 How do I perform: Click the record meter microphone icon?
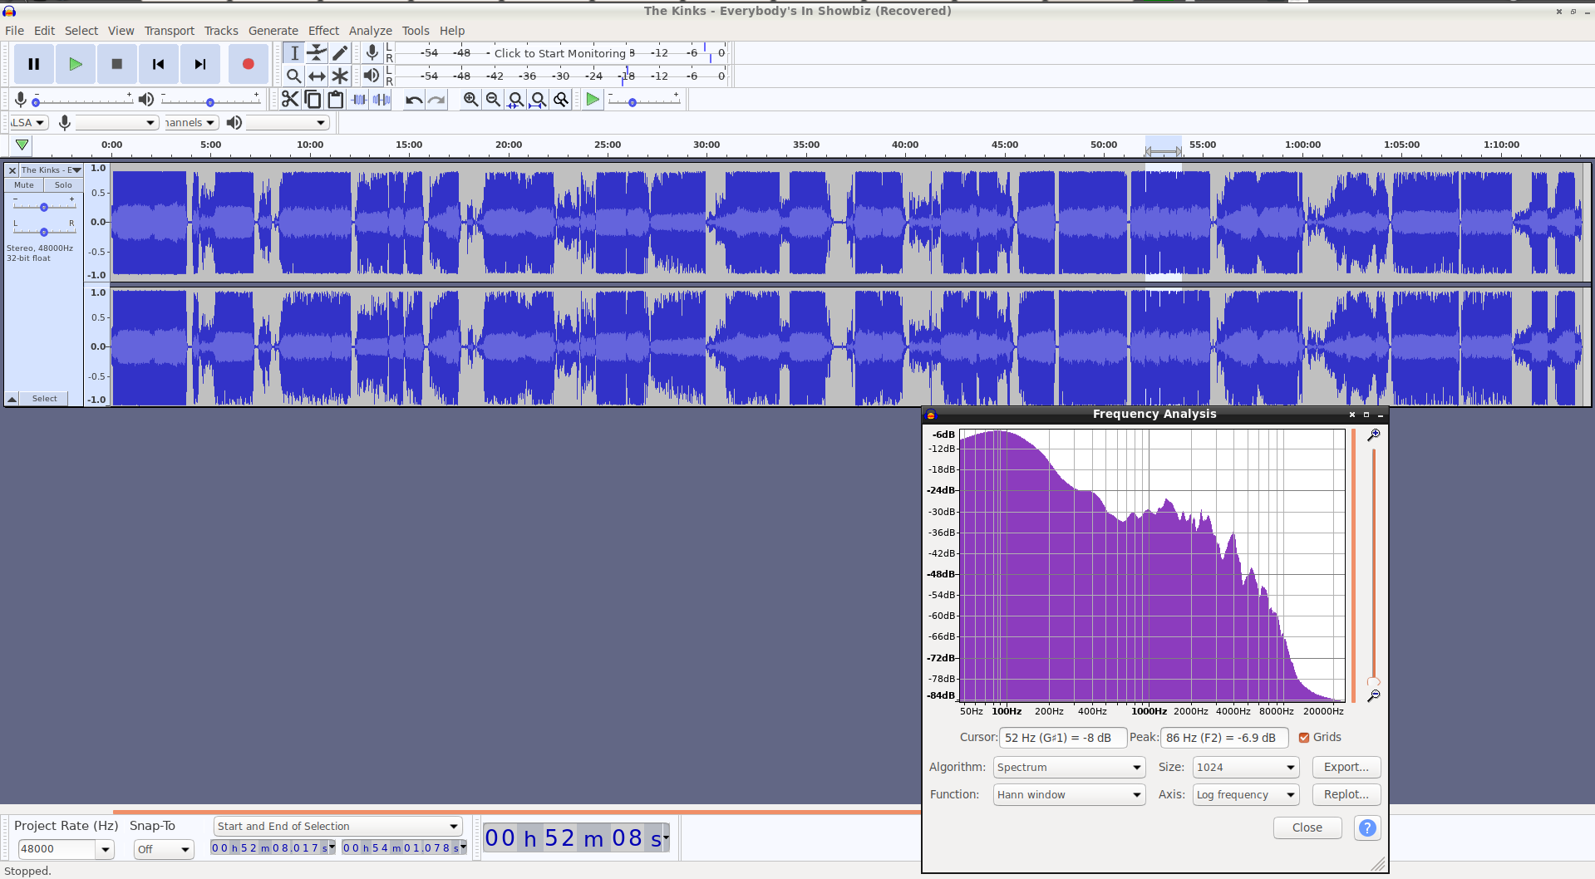coord(372,52)
